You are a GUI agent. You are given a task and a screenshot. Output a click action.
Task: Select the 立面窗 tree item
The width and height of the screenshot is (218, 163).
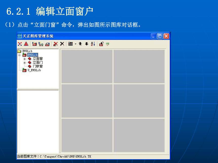pos(38,59)
